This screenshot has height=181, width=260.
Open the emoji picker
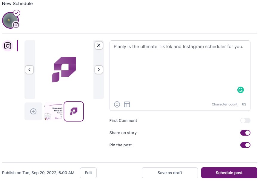click(x=117, y=104)
